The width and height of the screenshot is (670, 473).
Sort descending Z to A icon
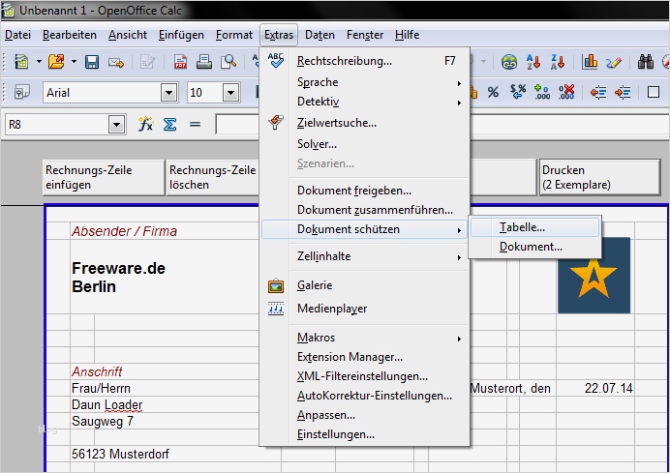click(x=558, y=62)
